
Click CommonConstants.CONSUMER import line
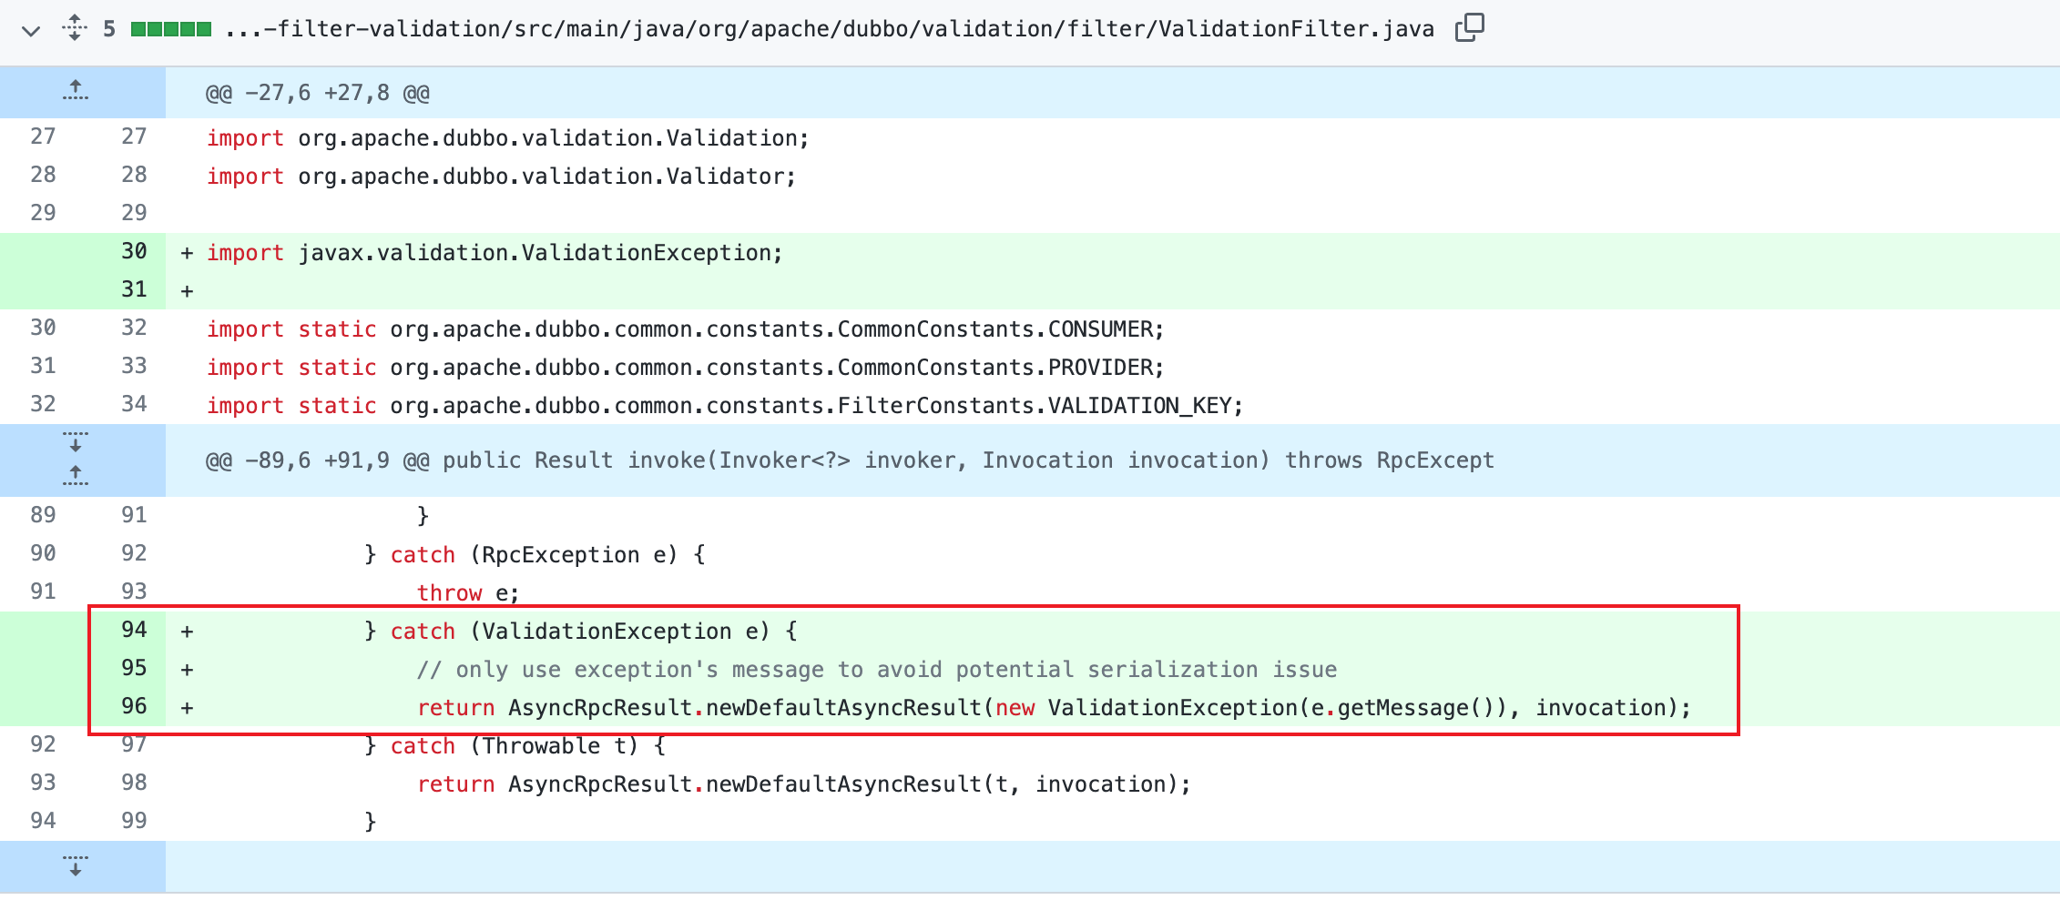(x=686, y=329)
